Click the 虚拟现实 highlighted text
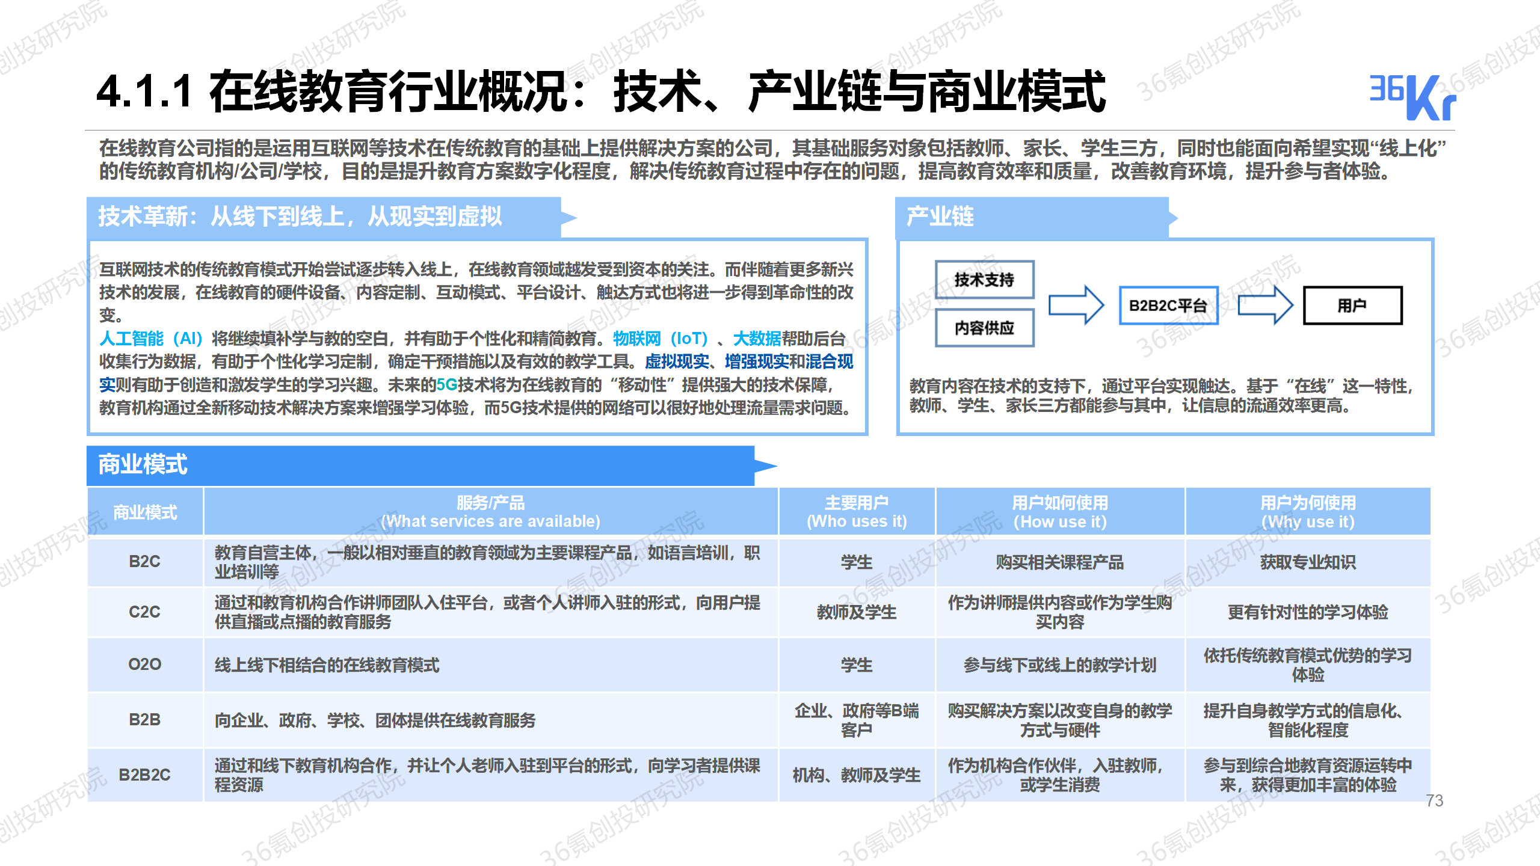The image size is (1540, 866). pos(677,361)
